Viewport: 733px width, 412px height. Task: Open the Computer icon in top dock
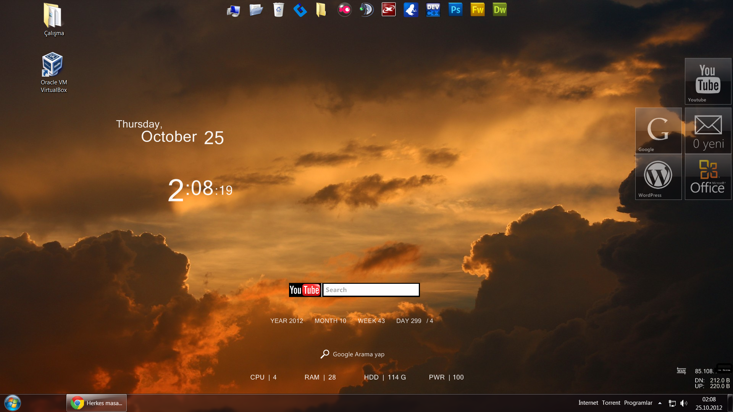pos(233,10)
